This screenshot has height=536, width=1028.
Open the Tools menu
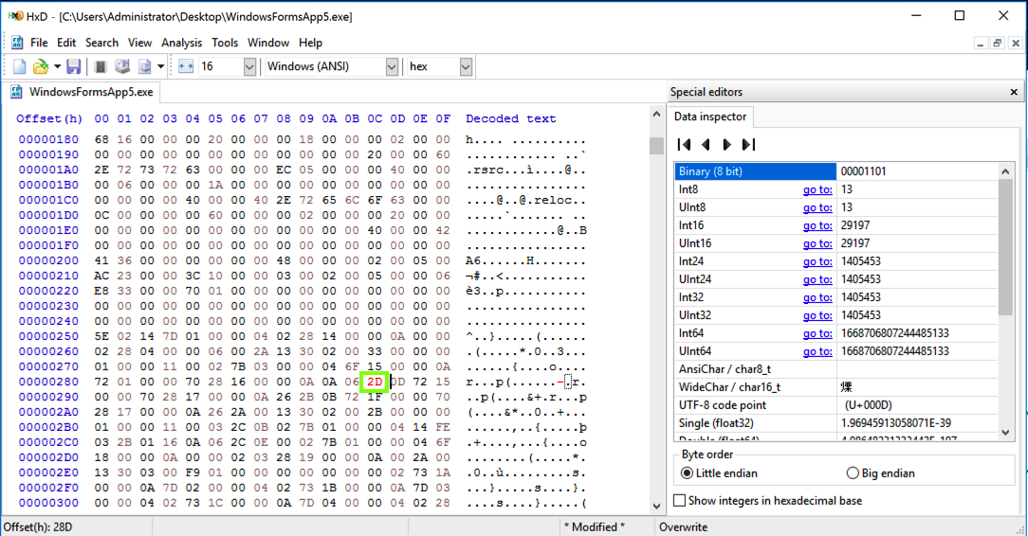pos(225,43)
